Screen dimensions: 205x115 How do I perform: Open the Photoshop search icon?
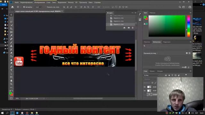[x=180, y=7]
